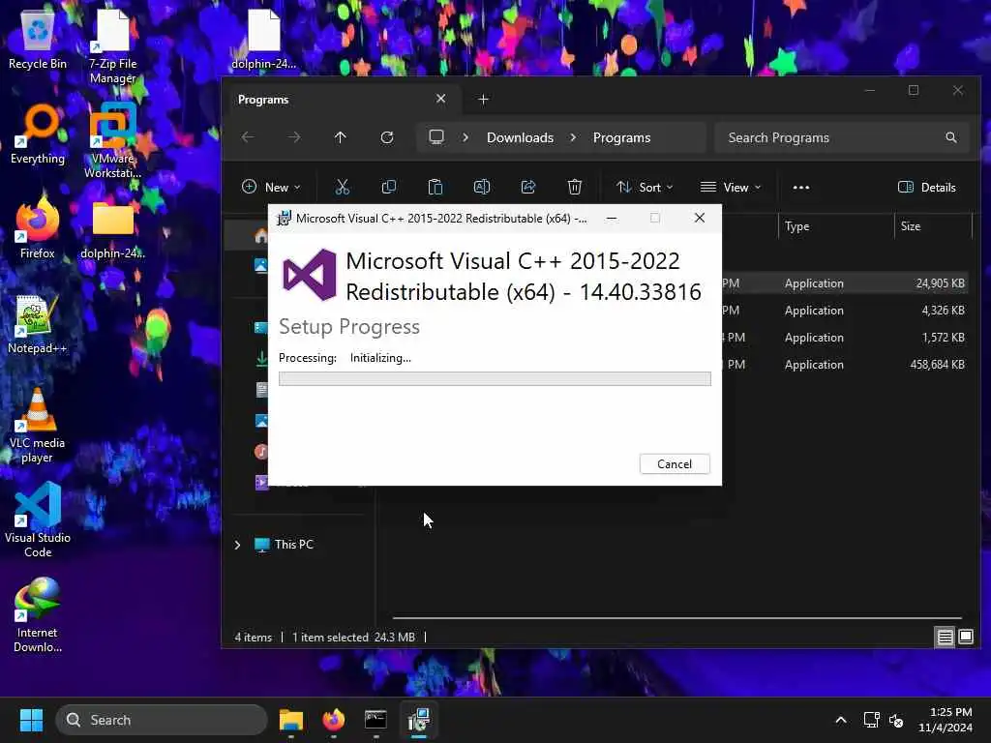
Task: Select the 458,684 KB application row
Action: tap(847, 365)
